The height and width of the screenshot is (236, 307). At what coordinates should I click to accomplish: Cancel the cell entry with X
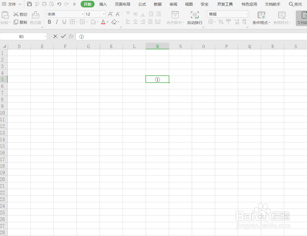pyautogui.click(x=55, y=36)
